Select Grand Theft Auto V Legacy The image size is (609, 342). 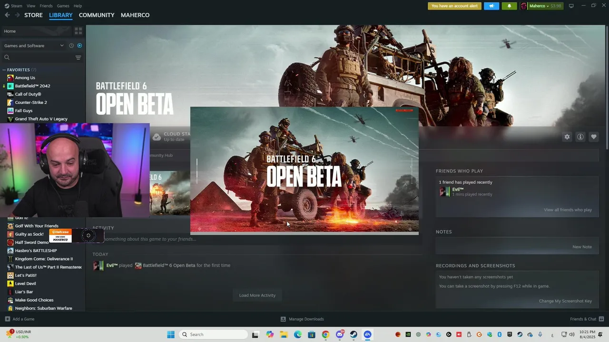(41, 119)
